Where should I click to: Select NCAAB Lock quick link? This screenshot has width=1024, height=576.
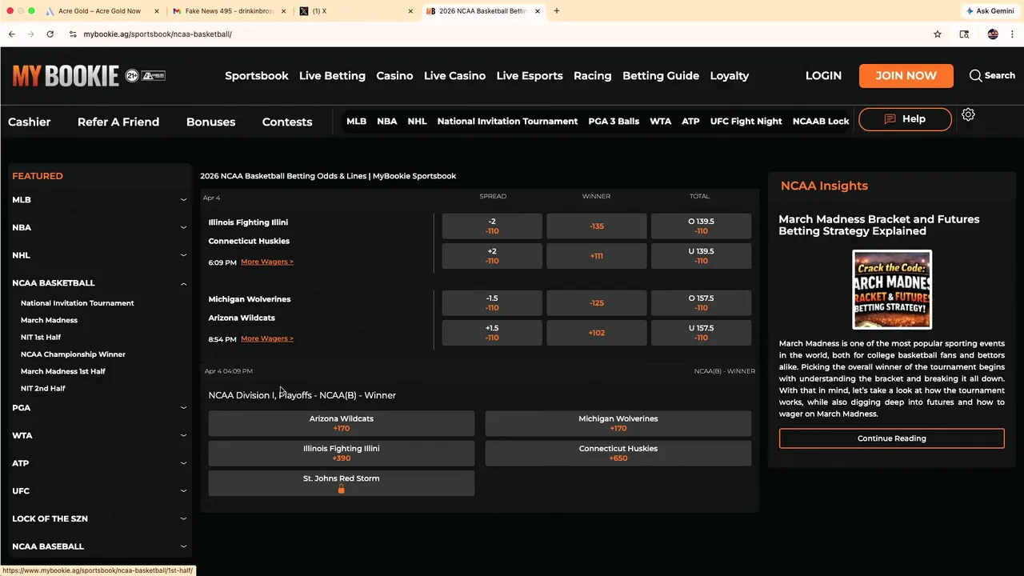coord(821,121)
